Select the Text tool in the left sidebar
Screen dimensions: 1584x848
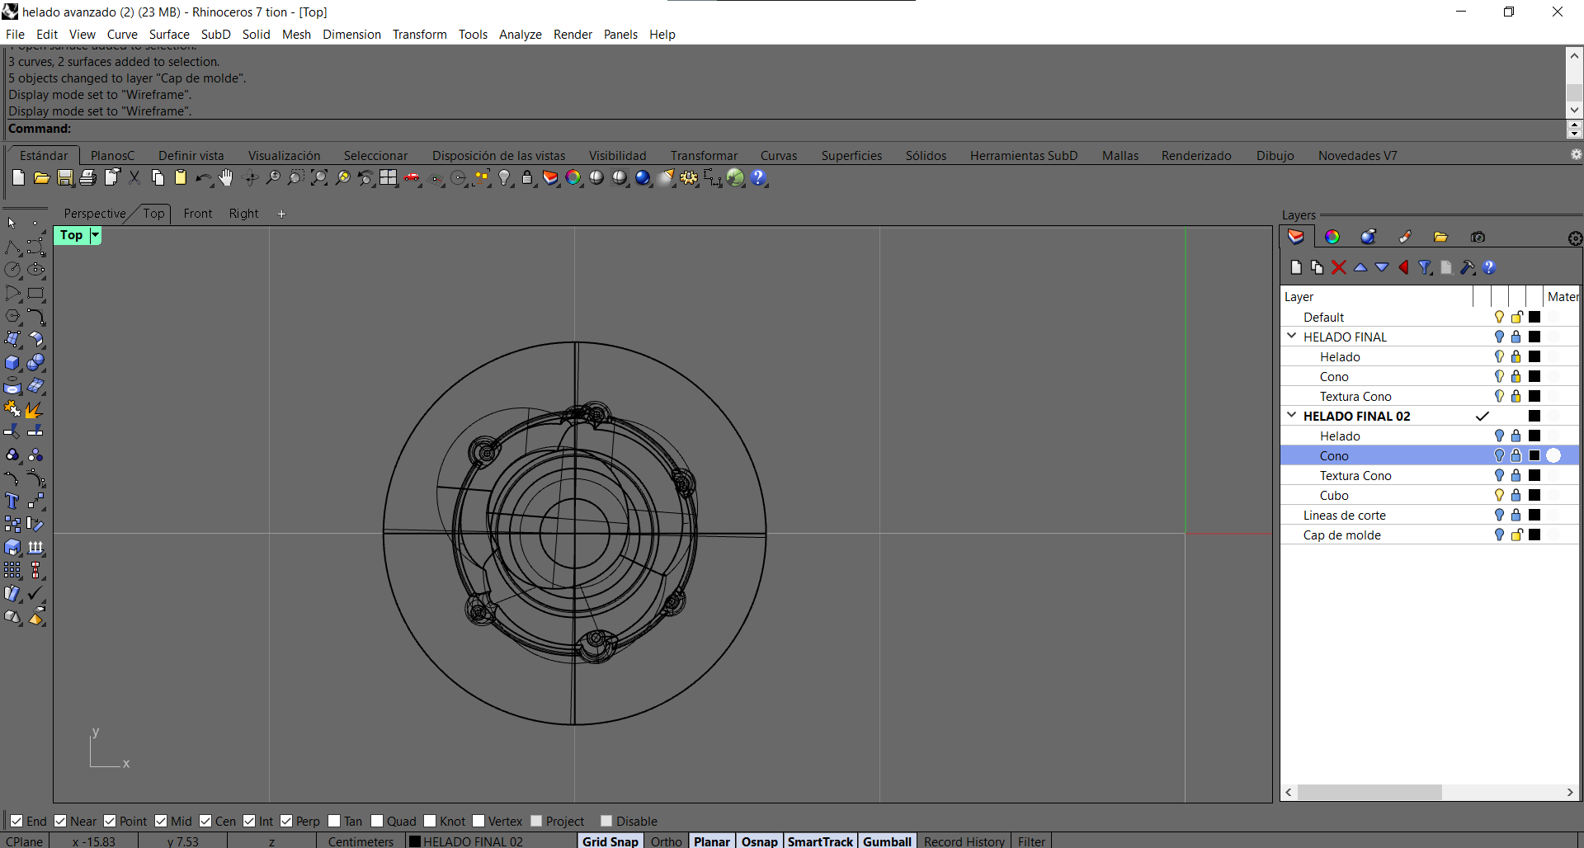[x=12, y=502]
